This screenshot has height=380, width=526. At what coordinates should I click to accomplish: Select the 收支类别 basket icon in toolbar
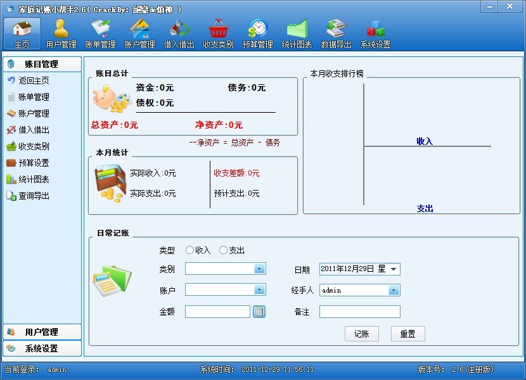point(218,34)
